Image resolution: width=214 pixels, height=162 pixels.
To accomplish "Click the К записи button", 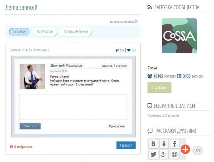I will pyautogui.click(x=126, y=145).
